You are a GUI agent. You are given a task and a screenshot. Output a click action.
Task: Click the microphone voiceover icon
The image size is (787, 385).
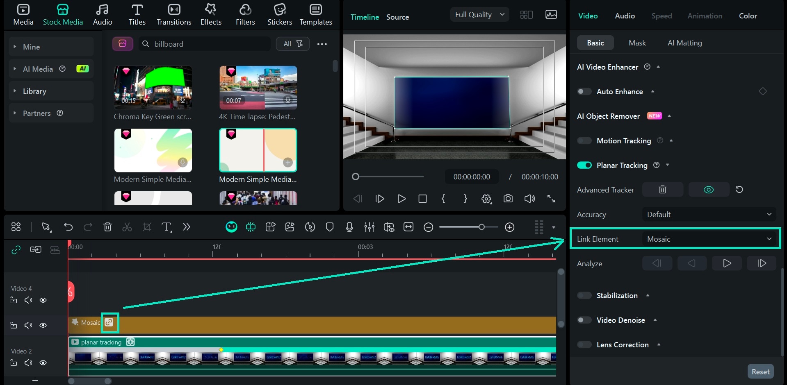[349, 227]
